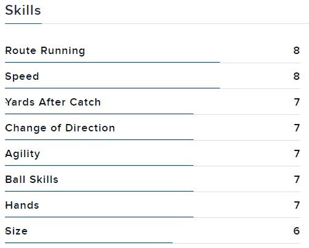
Task: Select the Hands skill label
Action: coord(22,205)
